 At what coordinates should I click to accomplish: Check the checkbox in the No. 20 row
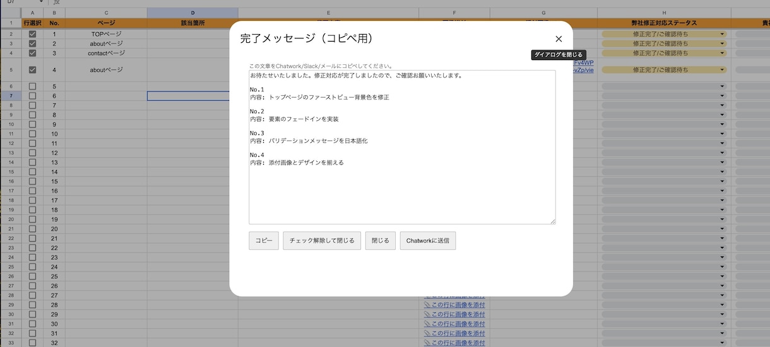coord(32,229)
